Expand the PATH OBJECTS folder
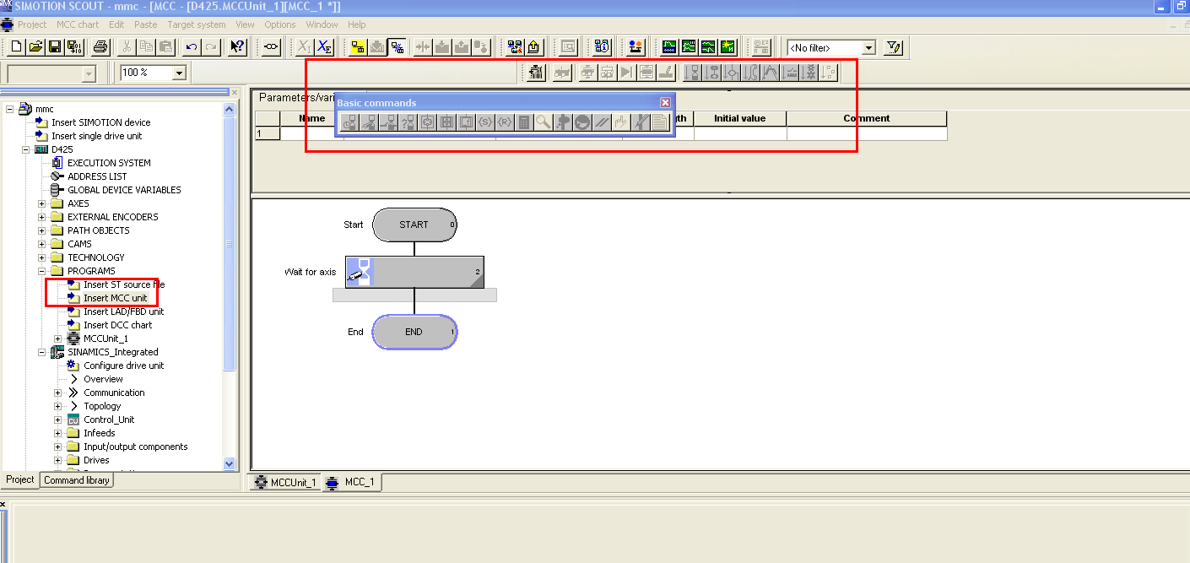Screen dimensions: 1190x563 (42, 230)
